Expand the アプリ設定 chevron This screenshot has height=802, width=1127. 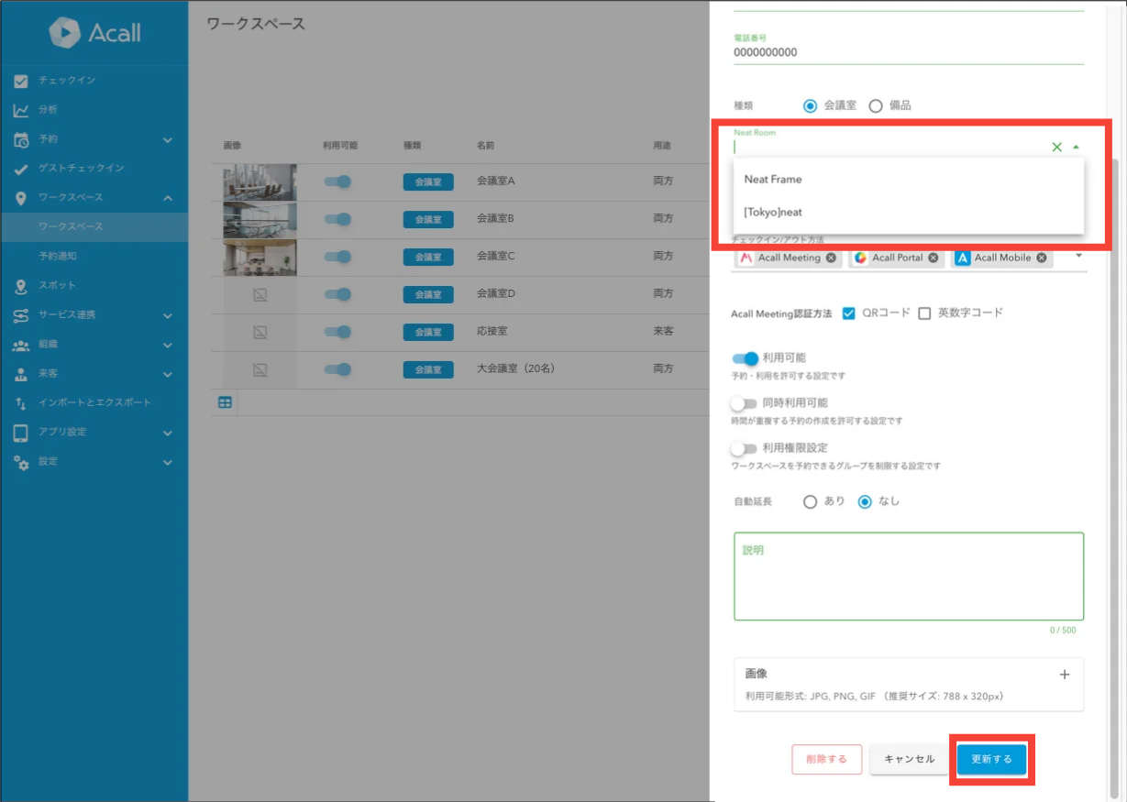[x=168, y=433]
